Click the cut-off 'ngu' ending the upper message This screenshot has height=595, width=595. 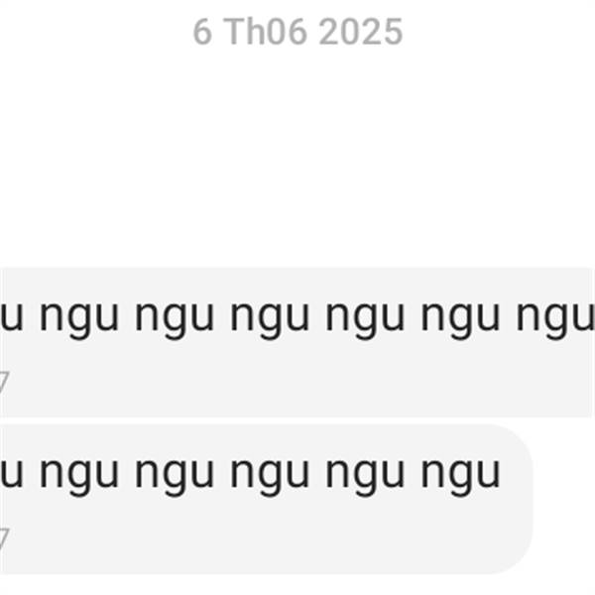pos(555,320)
